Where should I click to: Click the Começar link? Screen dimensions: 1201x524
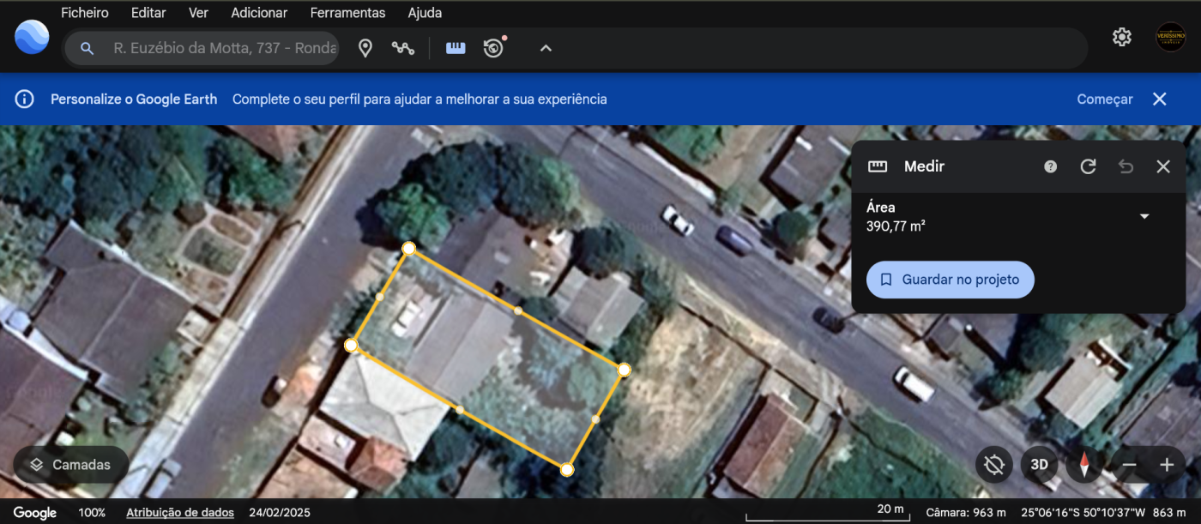coord(1105,99)
